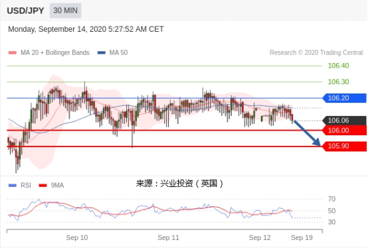Click the RSI 50 level label
368x250 pixels.
(331, 211)
